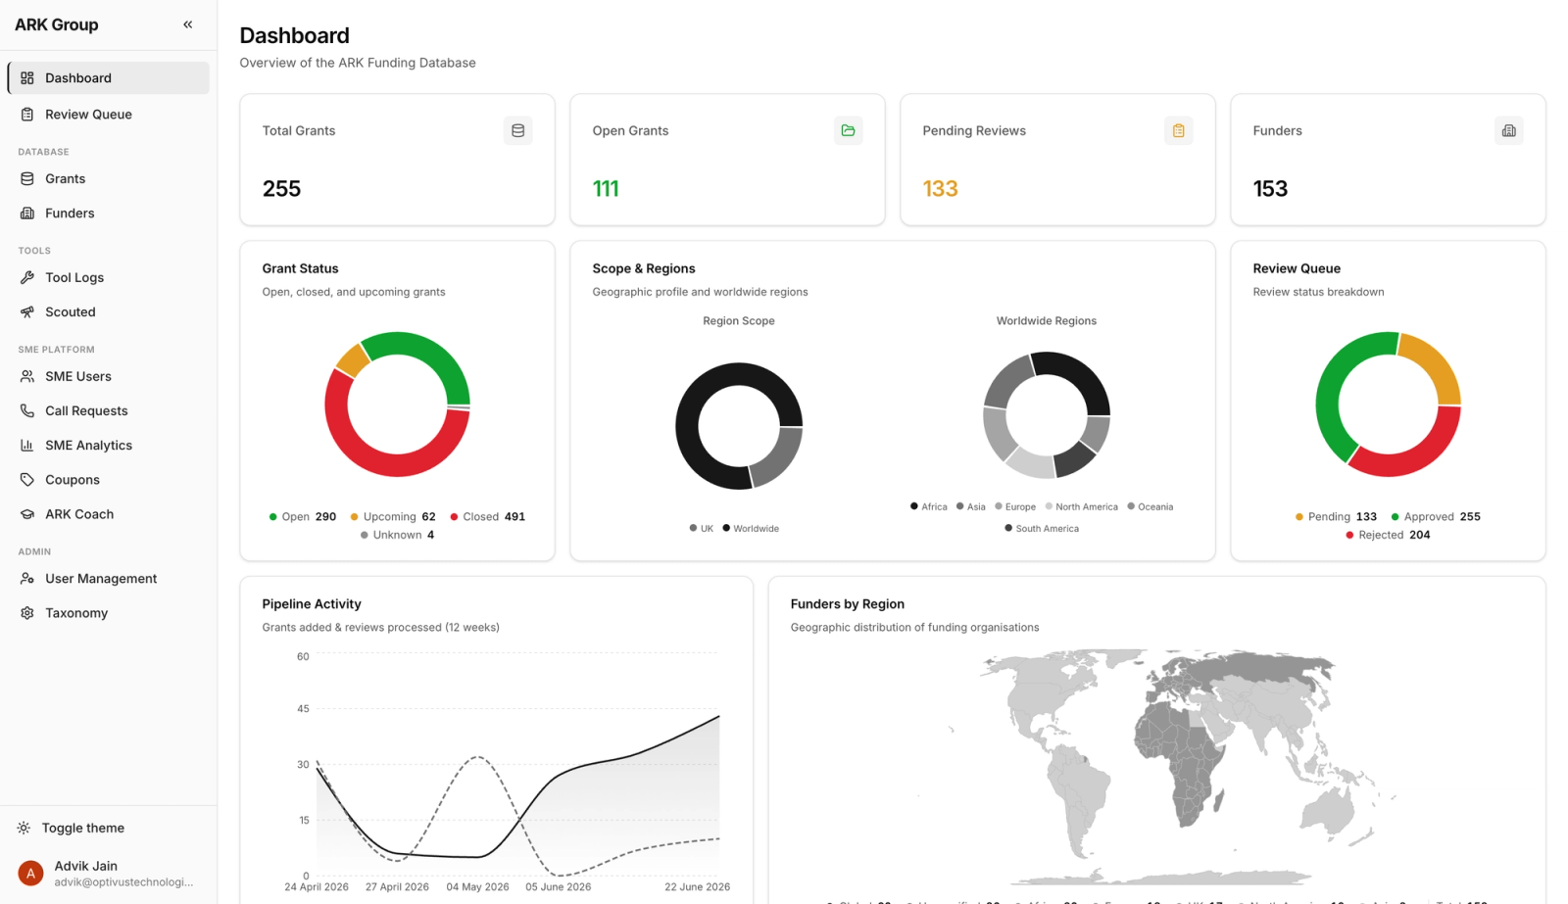Click the orange Pending legend dot, Review Queue
The width and height of the screenshot is (1568, 904).
tap(1299, 517)
